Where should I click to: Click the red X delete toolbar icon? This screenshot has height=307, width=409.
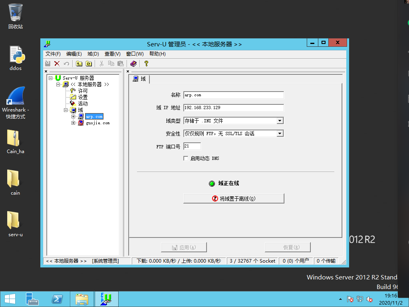pos(57,64)
